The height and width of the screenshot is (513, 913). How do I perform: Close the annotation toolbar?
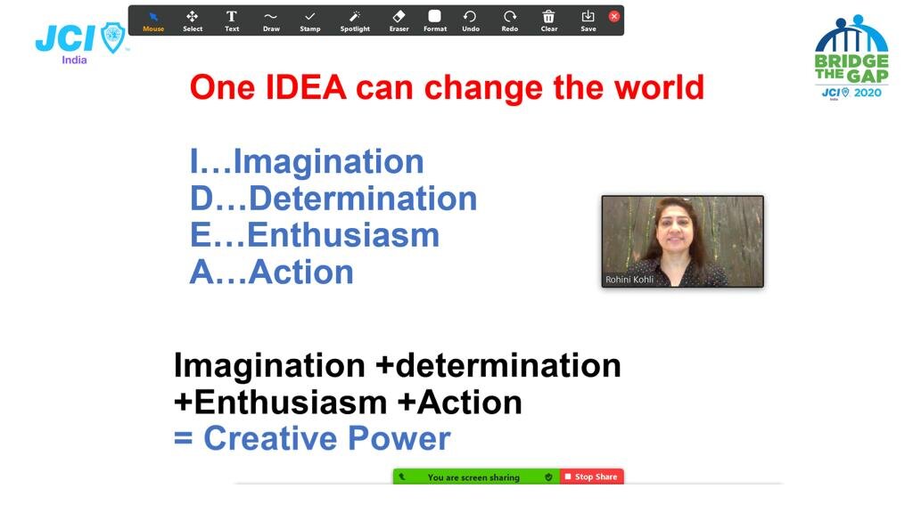coord(613,16)
